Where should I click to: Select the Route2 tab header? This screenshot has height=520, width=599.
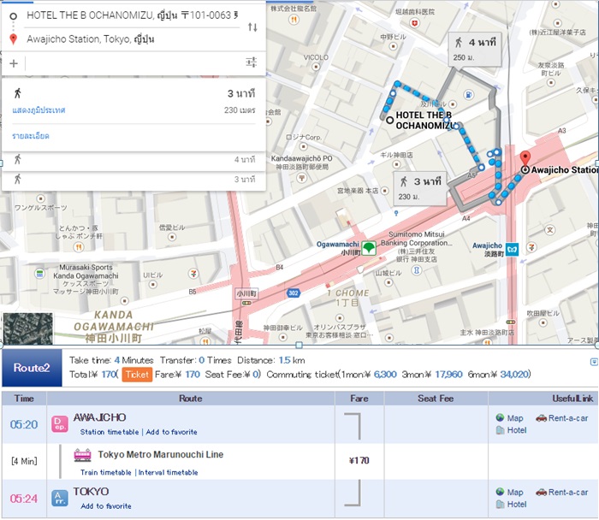click(x=32, y=368)
